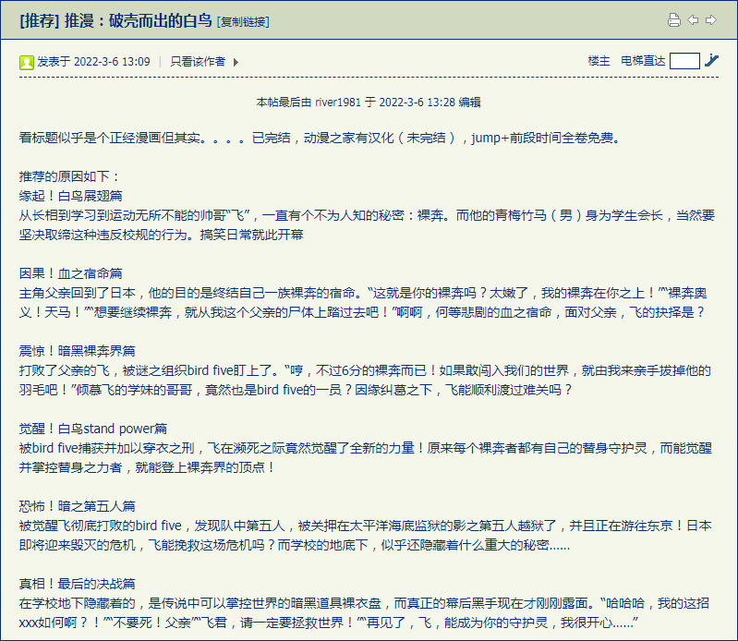Click the [推荐] category tag

(x=40, y=20)
